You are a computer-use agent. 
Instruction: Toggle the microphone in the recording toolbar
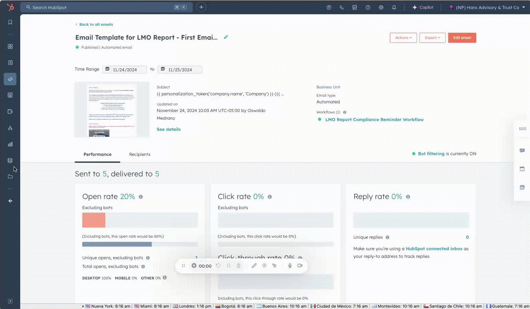[x=289, y=266]
